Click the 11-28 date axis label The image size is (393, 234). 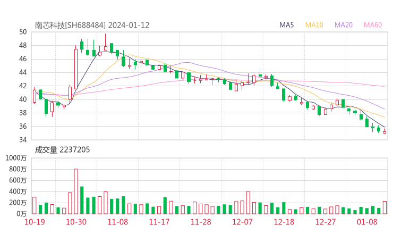click(201, 222)
